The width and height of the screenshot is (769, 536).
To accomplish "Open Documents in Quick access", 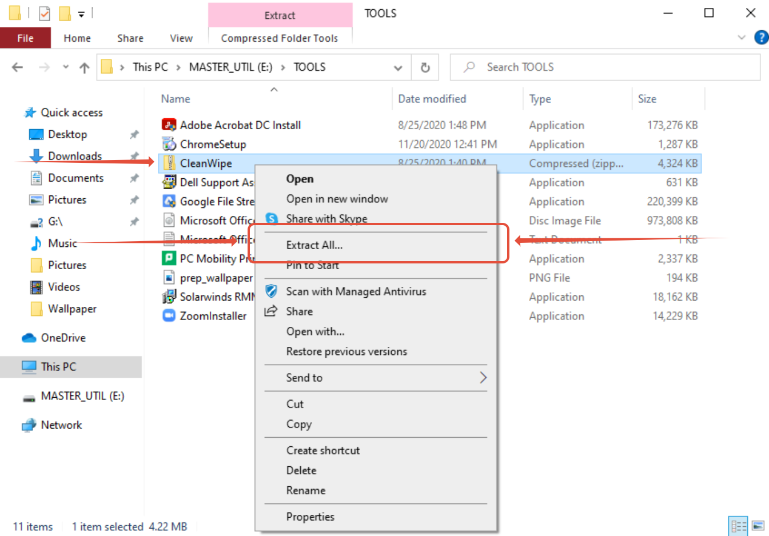I will (x=66, y=178).
